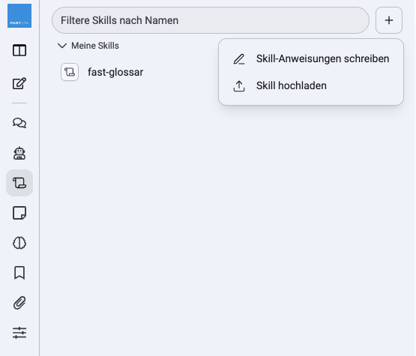Open the brain knowledge icon

point(19,243)
